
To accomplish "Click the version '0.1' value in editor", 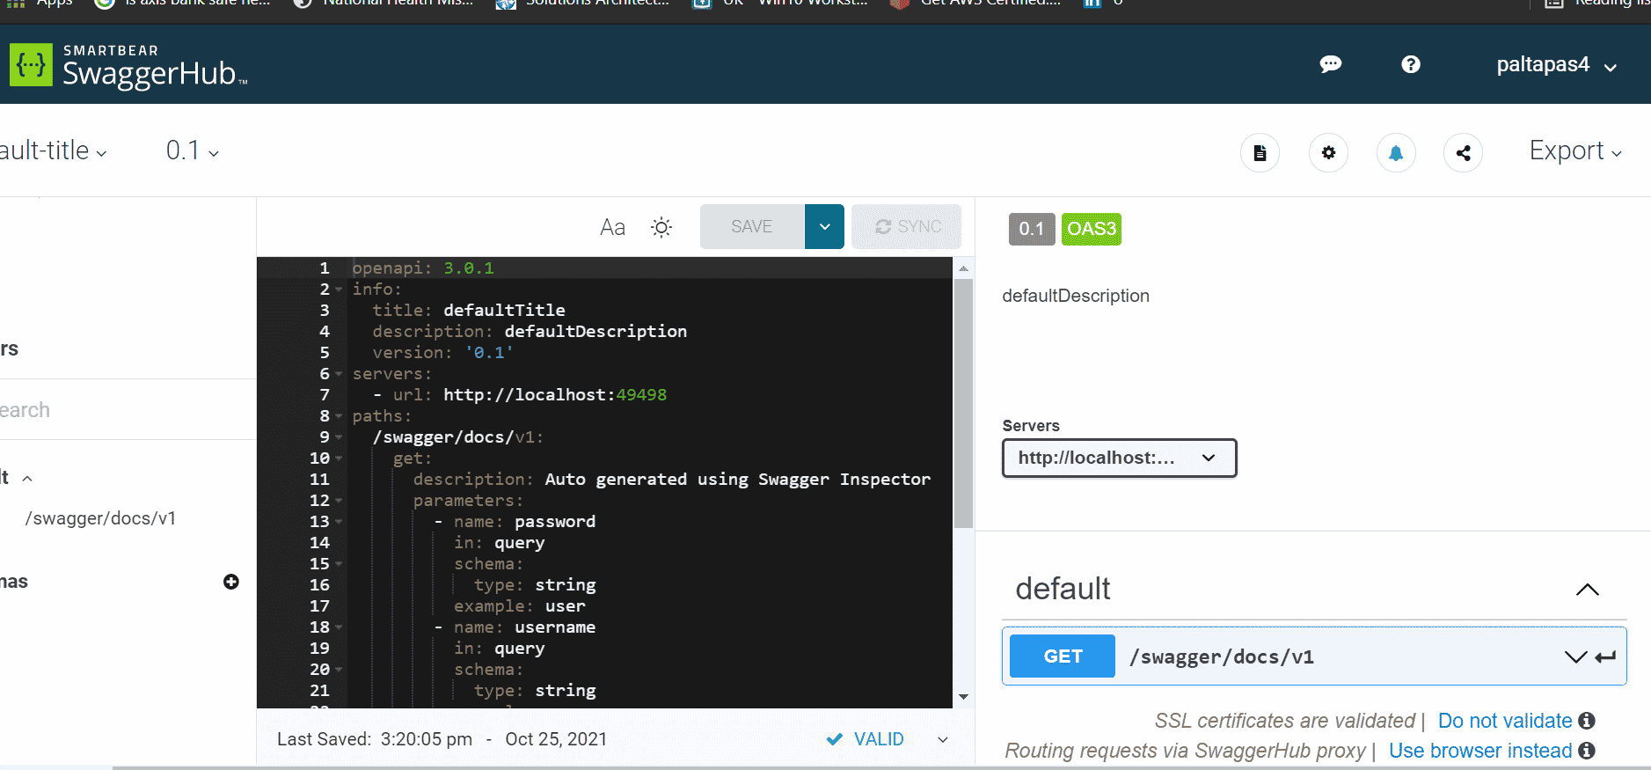I will point(488,353).
